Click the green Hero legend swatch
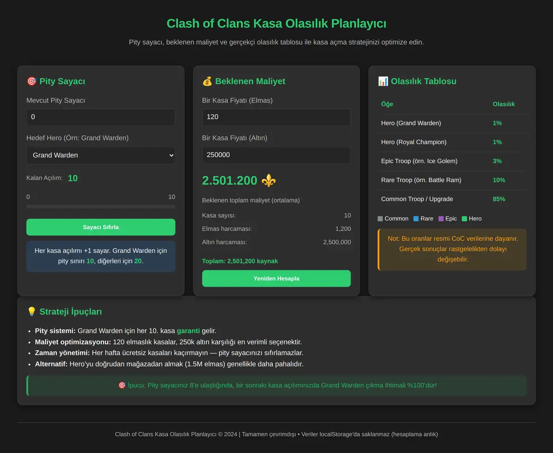 click(465, 219)
